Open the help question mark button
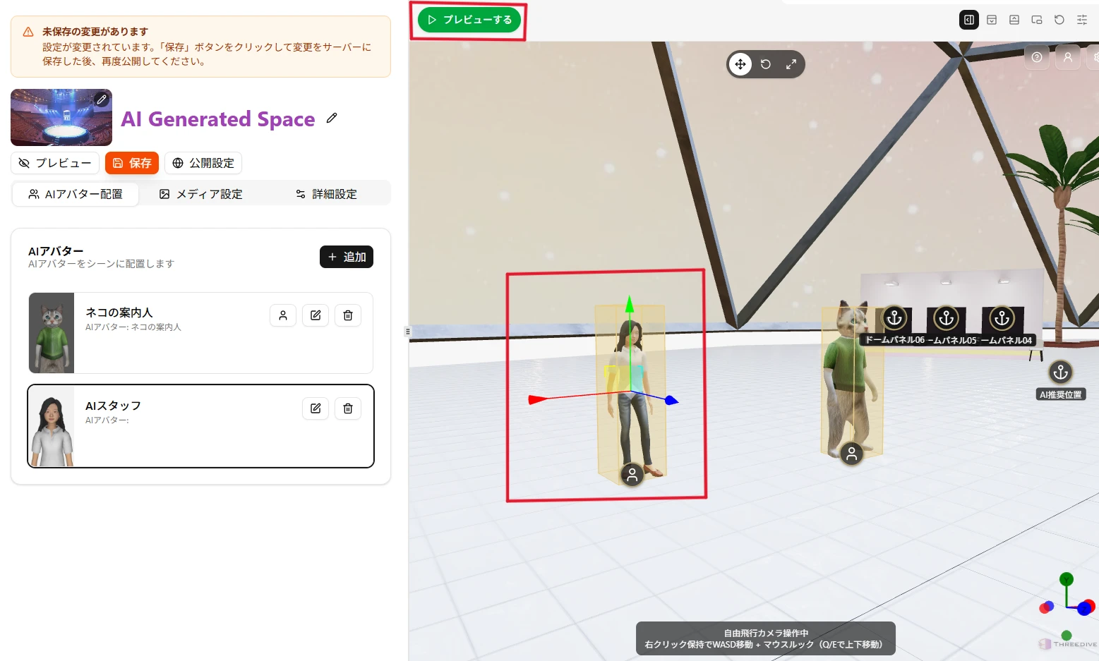Image resolution: width=1099 pixels, height=661 pixels. 1037,57
